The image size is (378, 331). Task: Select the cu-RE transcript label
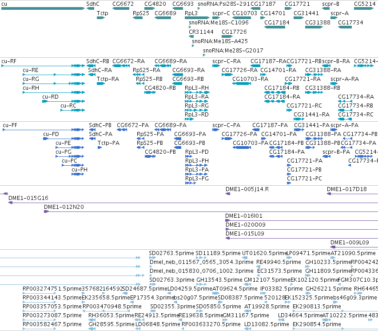[x=31, y=70]
